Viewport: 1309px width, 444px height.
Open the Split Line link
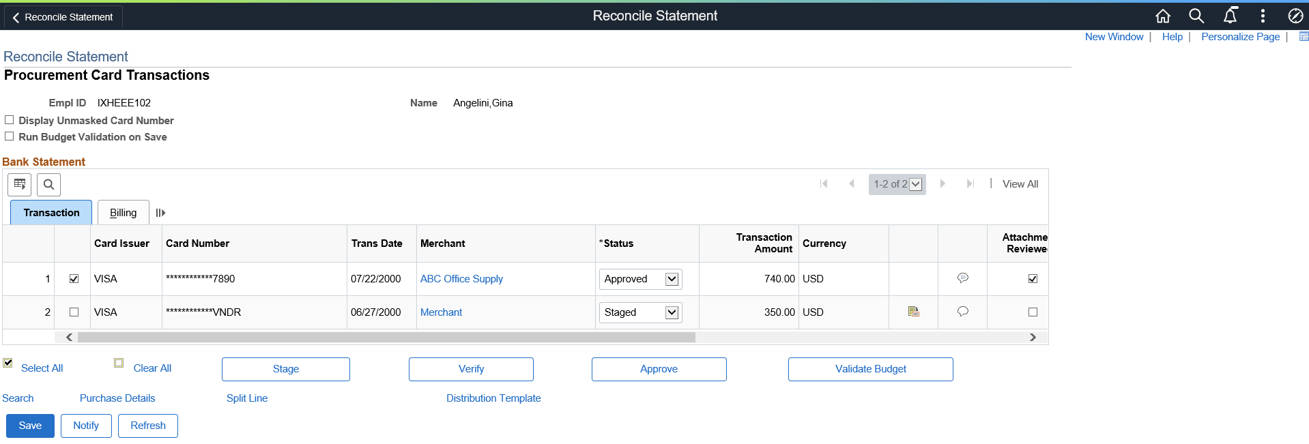click(247, 398)
